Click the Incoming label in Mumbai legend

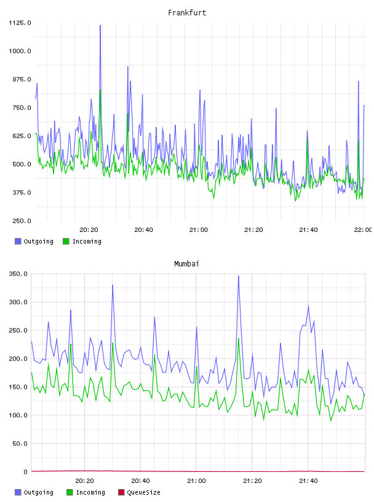click(x=90, y=492)
